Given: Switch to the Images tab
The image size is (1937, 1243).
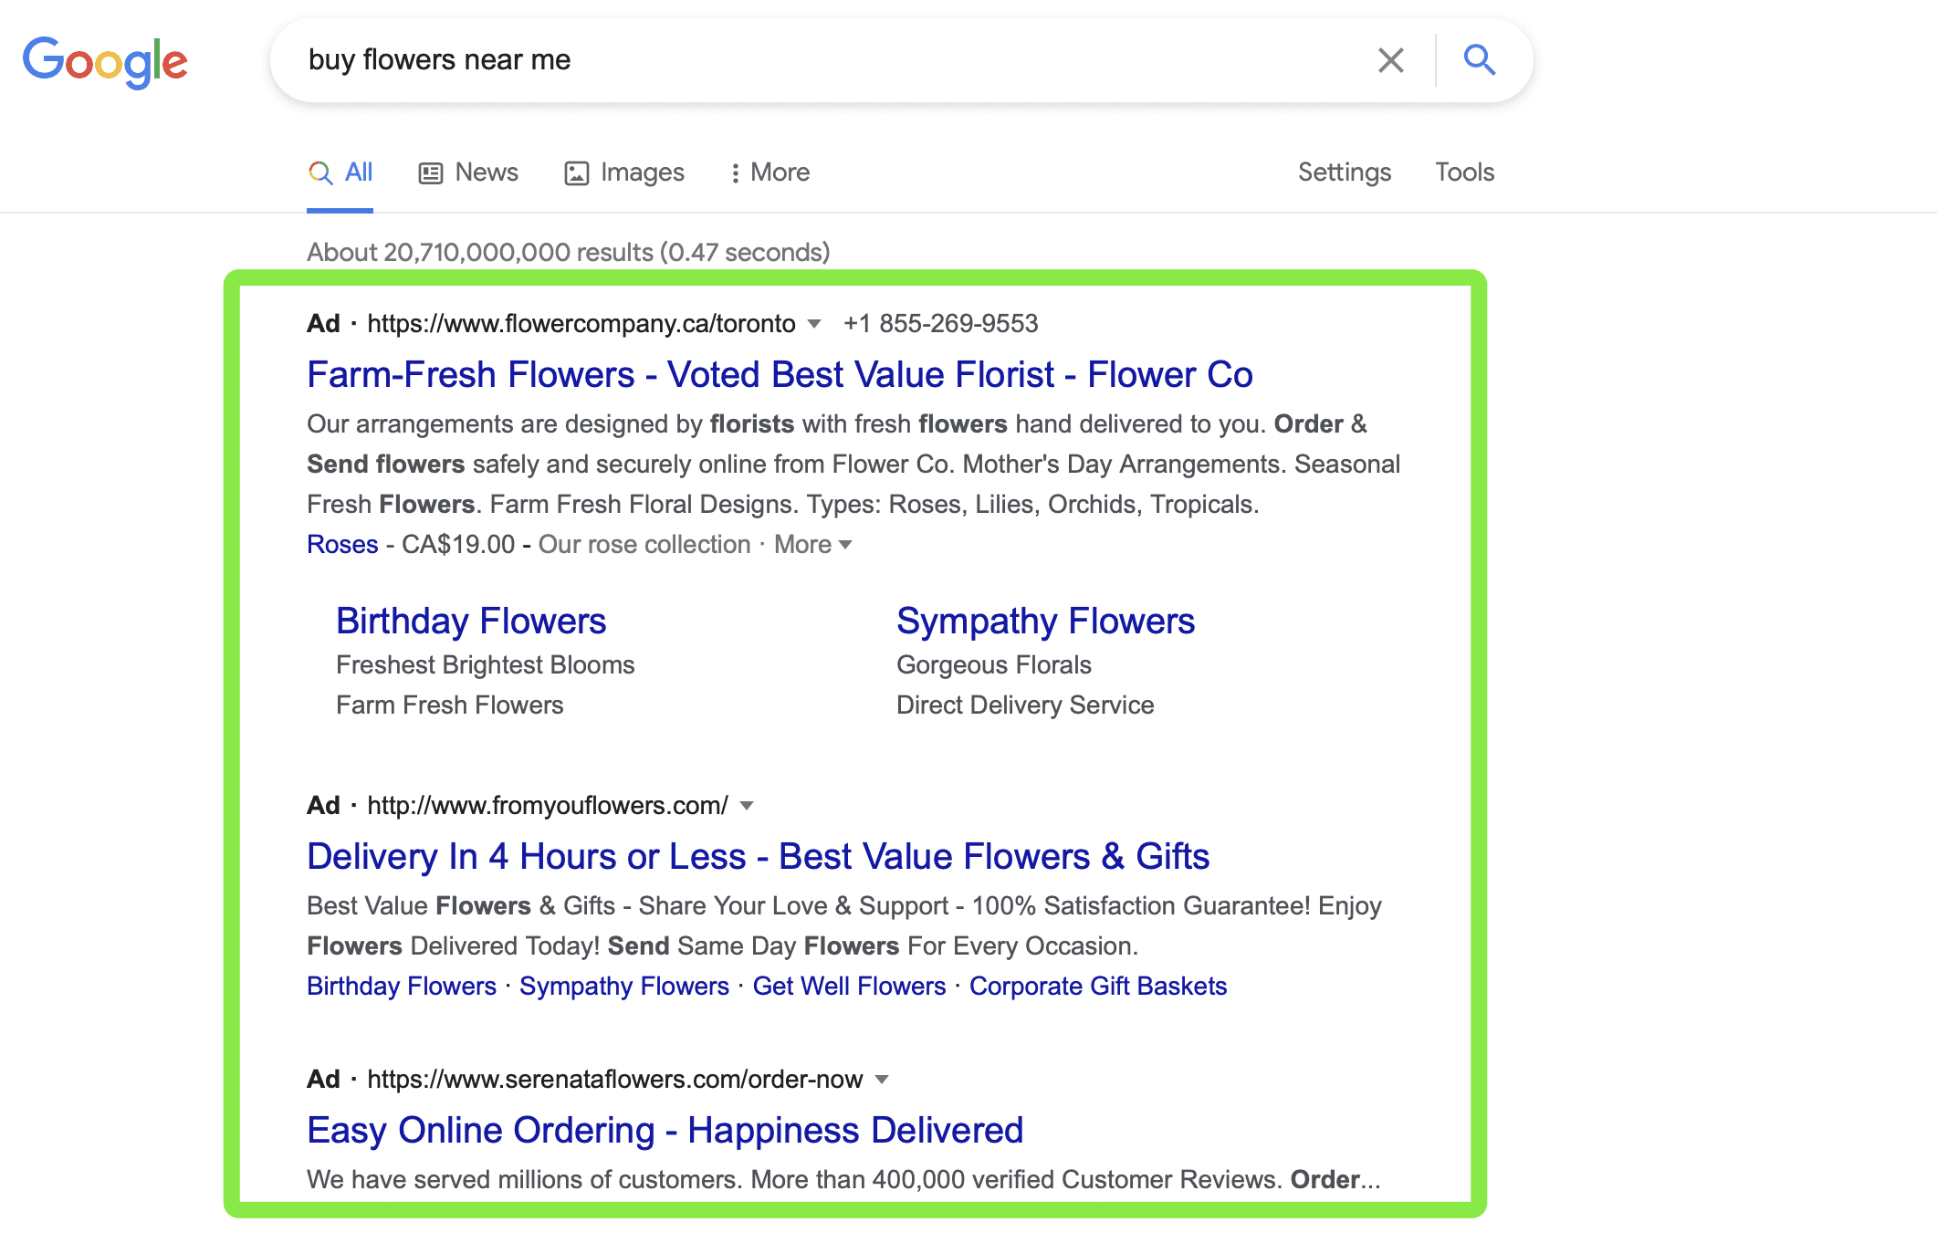Looking at the screenshot, I should click(624, 172).
